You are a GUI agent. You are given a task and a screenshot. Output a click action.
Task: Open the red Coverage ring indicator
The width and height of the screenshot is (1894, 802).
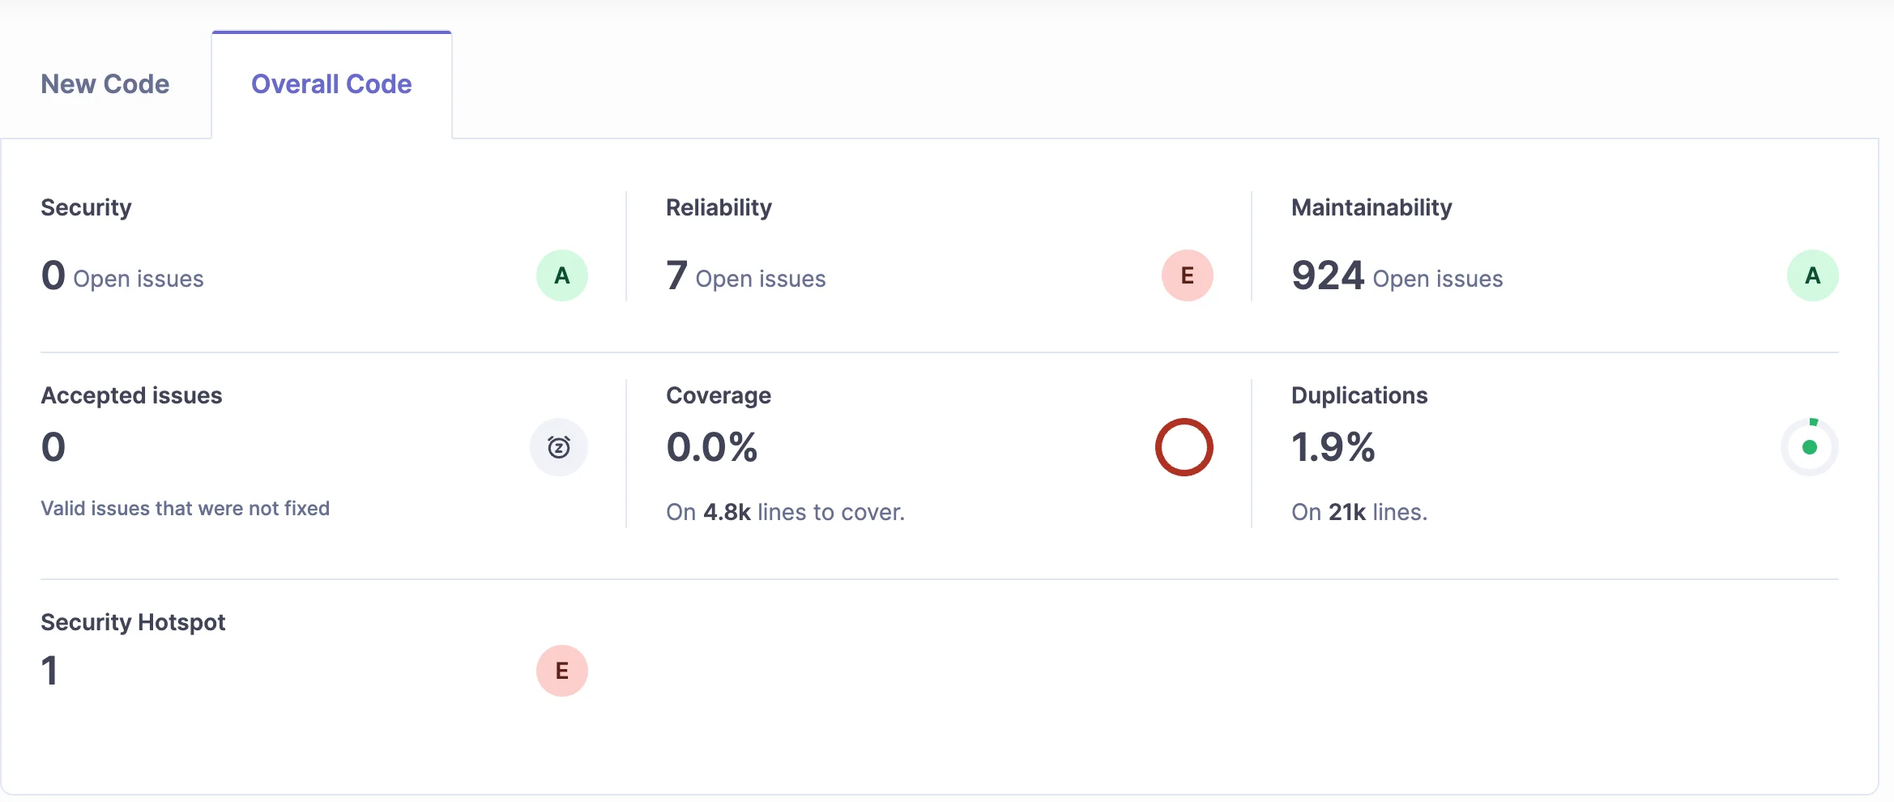[x=1184, y=446]
